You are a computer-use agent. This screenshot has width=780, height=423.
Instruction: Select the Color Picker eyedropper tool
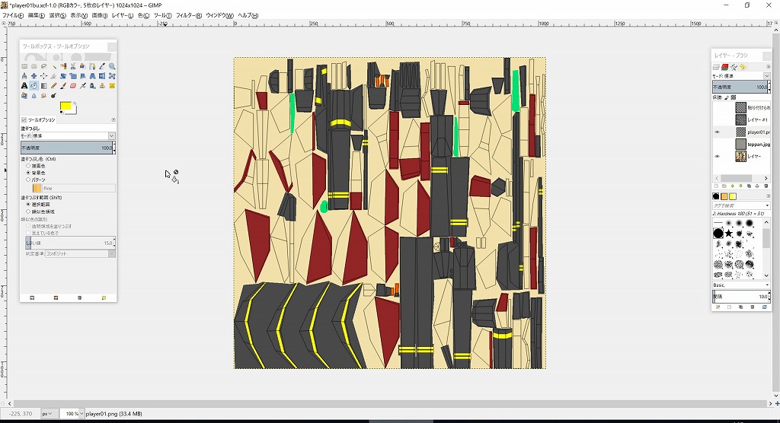pyautogui.click(x=102, y=66)
